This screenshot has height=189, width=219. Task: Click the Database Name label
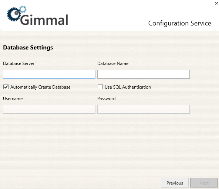[113, 63]
